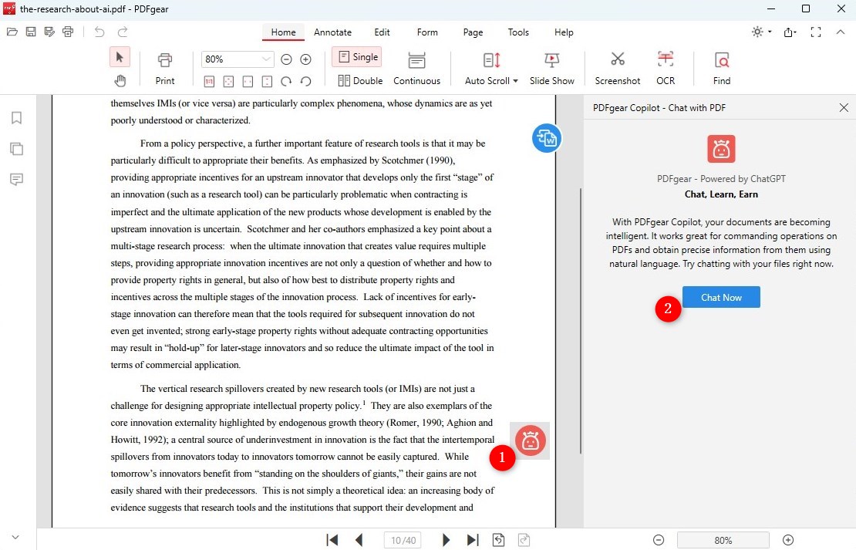The width and height of the screenshot is (856, 550).
Task: Enter full screen mode
Action: (816, 32)
